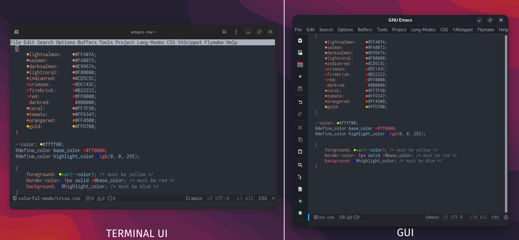The width and height of the screenshot is (519, 240).
Task: Click the settings gear in terminal mode line
Action: 273,198
